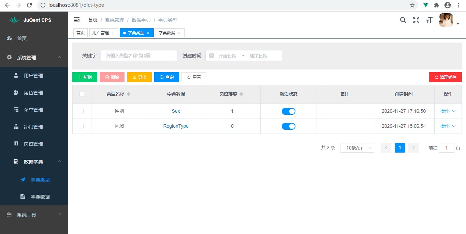This screenshot has height=234, width=466.
Task: Open 操作 dropdown for the 性别 row
Action: pos(448,111)
